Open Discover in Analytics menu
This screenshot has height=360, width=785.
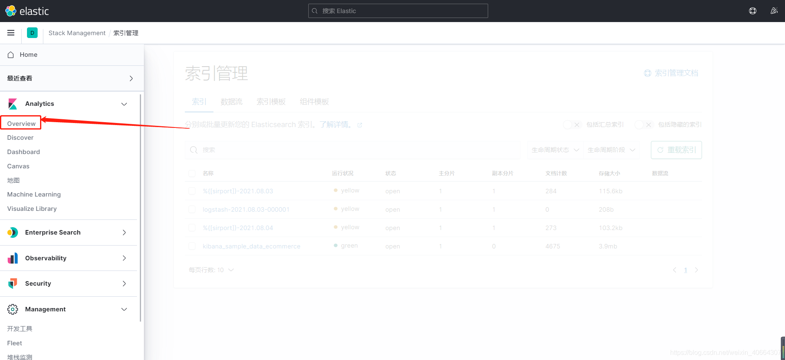20,138
